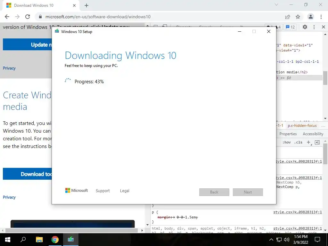Click the Download tool now button on webpage
The height and width of the screenshot is (246, 328).
[27, 174]
